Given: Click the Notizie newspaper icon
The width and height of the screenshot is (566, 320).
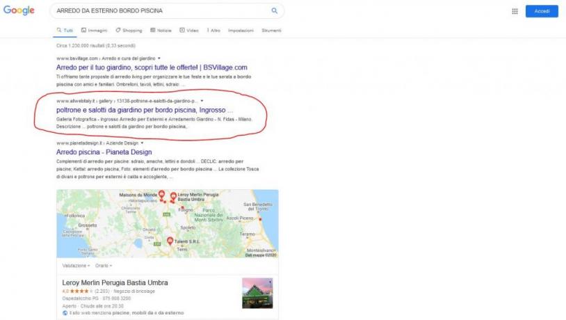Looking at the screenshot, I should (x=153, y=30).
